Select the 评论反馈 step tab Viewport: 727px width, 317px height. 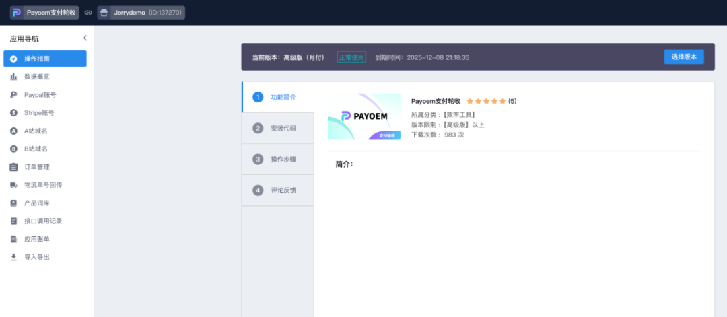pyautogui.click(x=278, y=190)
